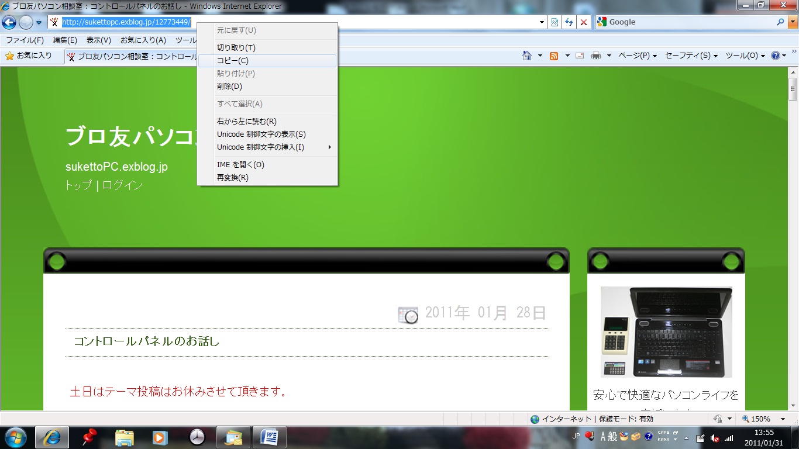
Task: Choose 削除(D) in the context menu
Action: (267, 87)
